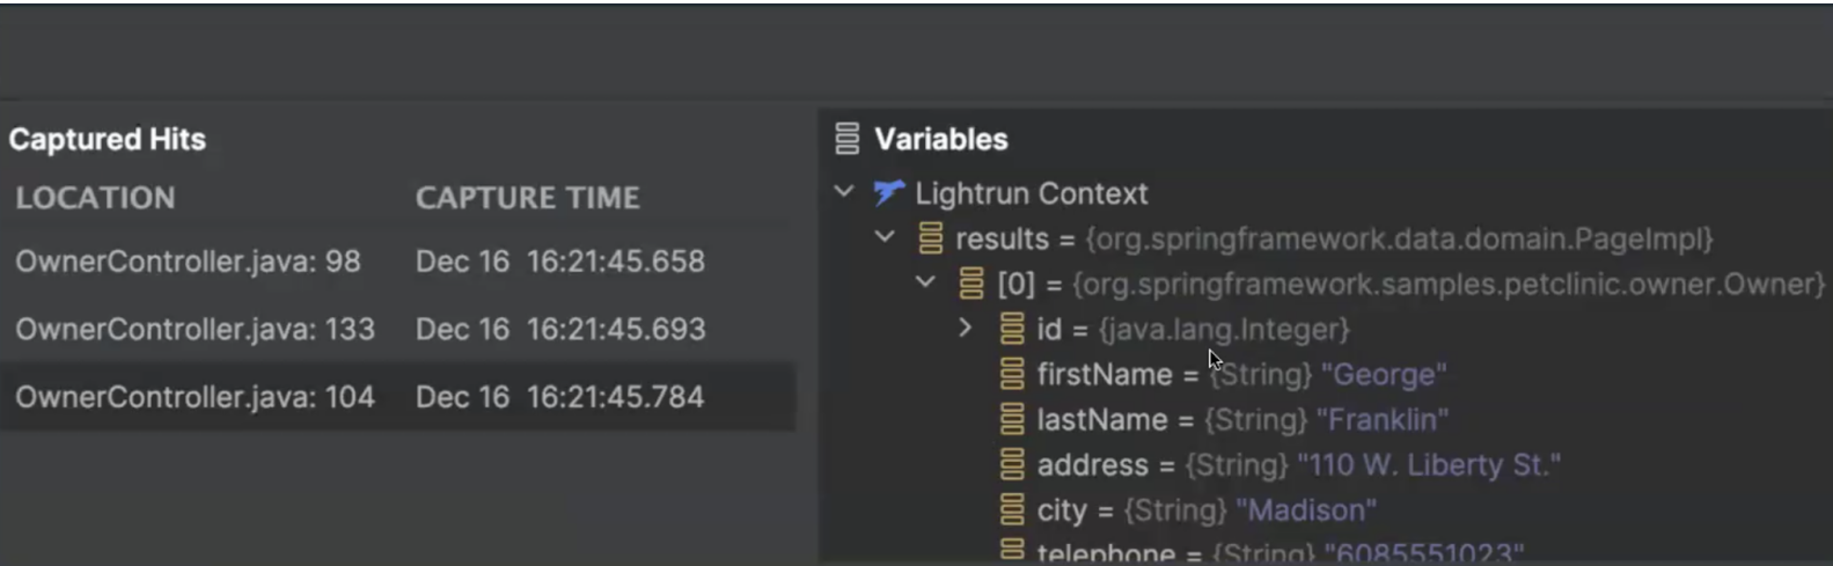The height and width of the screenshot is (566, 1833).
Task: Select the lastName "Franklin" variable row
Action: (x=1242, y=420)
